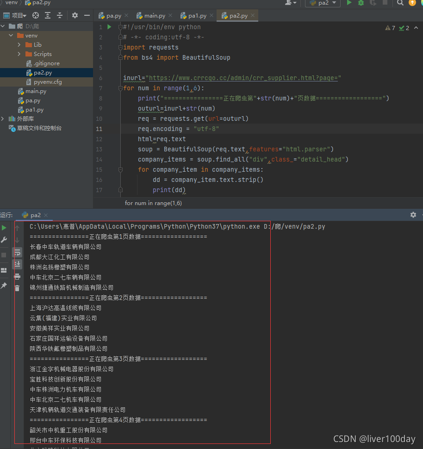This screenshot has width=423, height=449.
Task: Clear console output with the trash icon
Action: coord(17,288)
